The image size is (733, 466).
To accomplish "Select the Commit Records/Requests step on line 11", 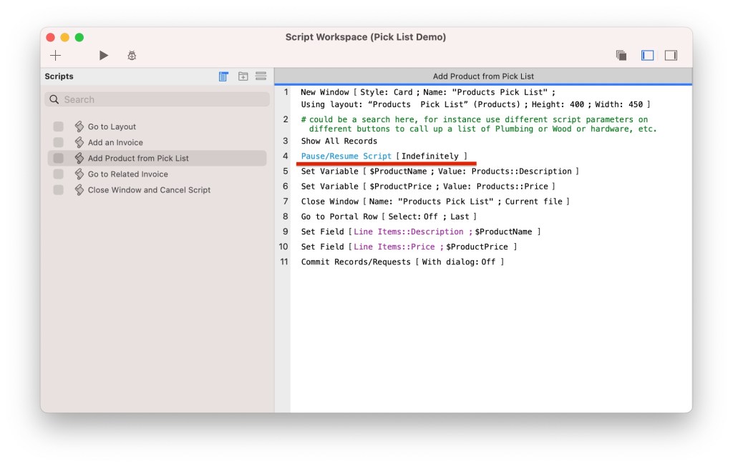I will tap(356, 262).
